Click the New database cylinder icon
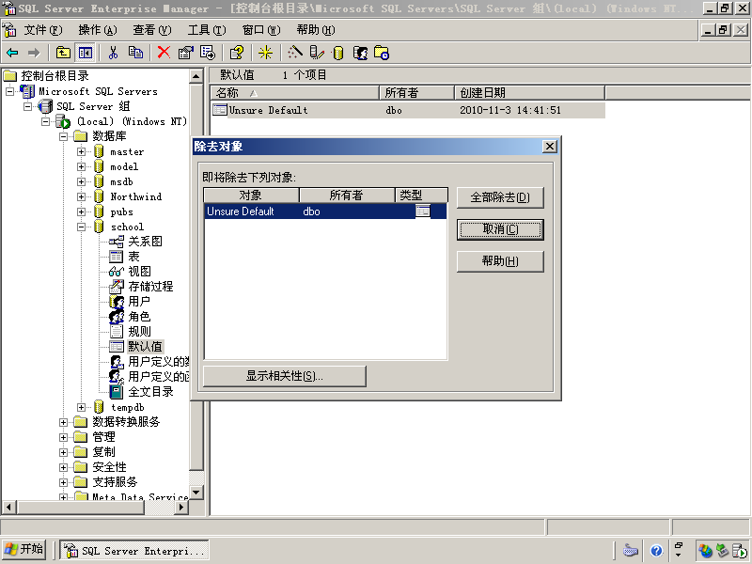This screenshot has width=752, height=564. coord(338,53)
